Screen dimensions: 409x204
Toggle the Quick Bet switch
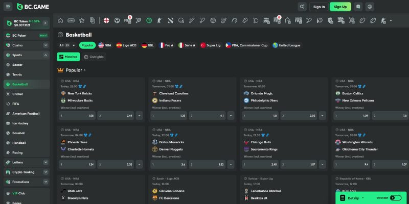tap(396, 198)
